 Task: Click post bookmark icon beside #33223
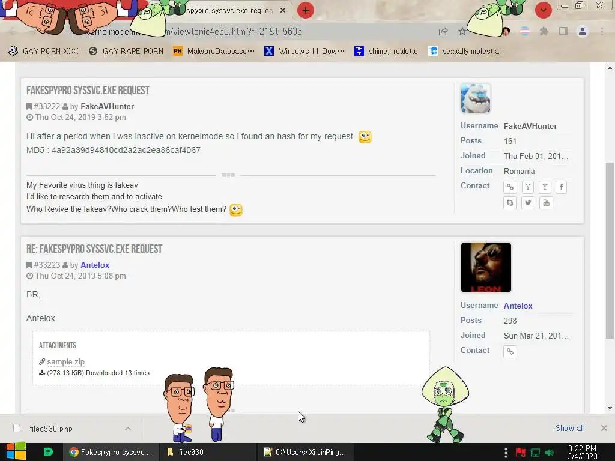point(29,265)
